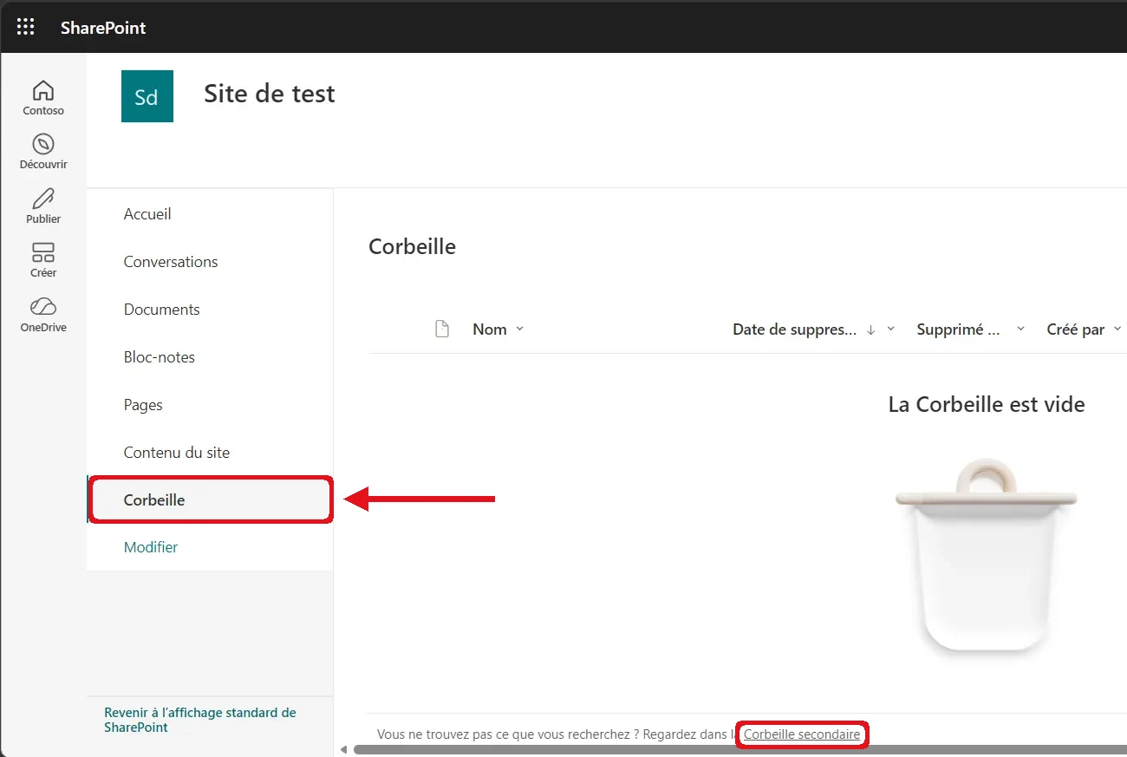The image size is (1127, 757).
Task: Click the Sd site logo tile
Action: tap(147, 96)
